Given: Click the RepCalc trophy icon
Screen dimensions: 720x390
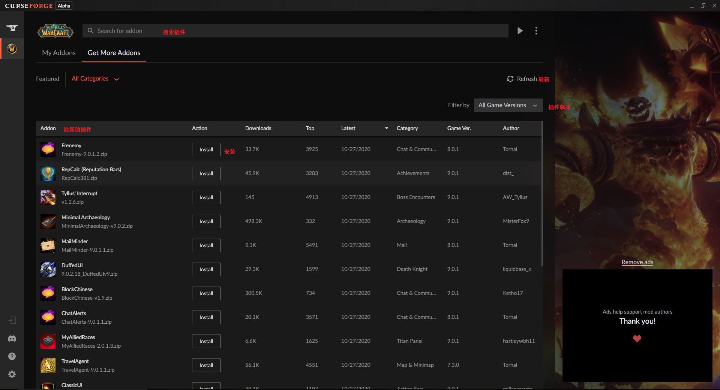Looking at the screenshot, I should [48, 173].
